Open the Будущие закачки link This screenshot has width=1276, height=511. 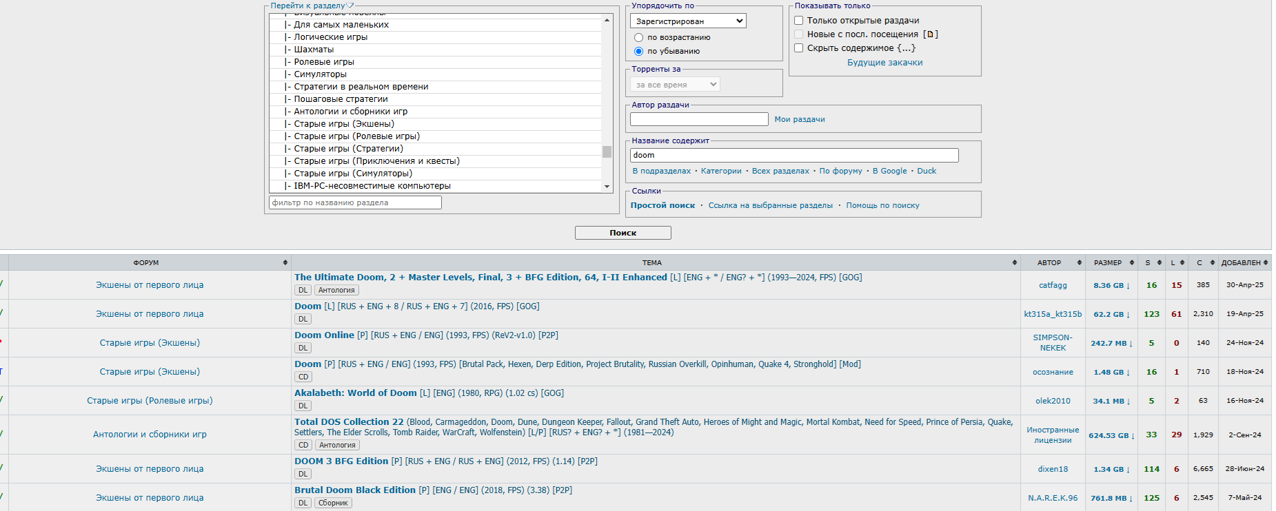coord(884,62)
